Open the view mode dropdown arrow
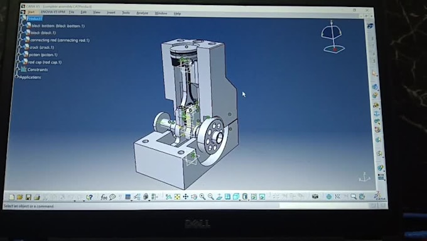The image size is (427, 241). click(x=249, y=200)
